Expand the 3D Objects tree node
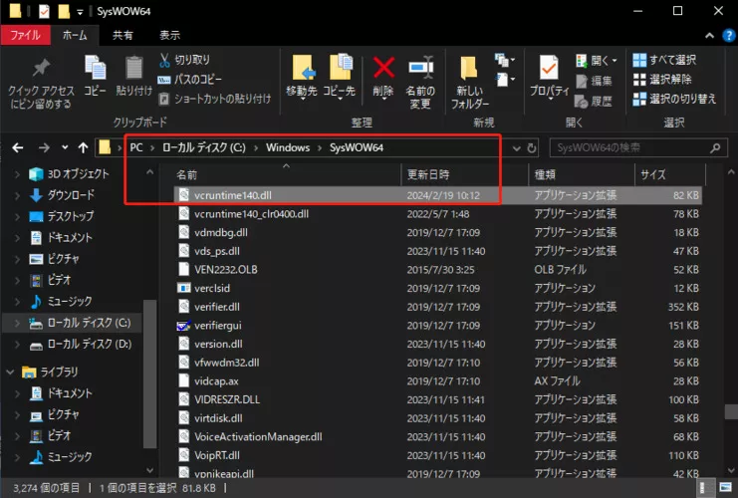This screenshot has height=498, width=738. coord(17,174)
